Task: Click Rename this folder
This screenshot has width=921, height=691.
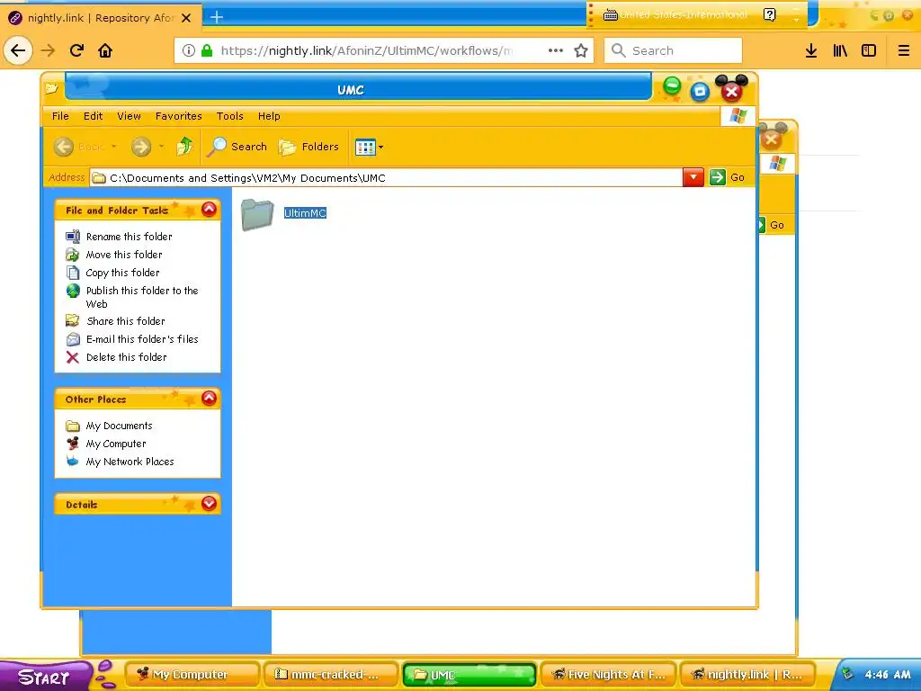Action: [130, 237]
